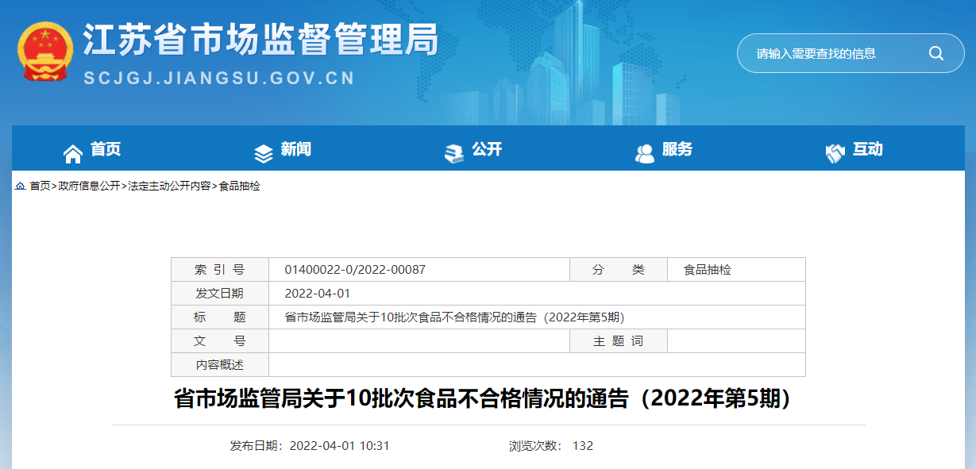Click the bold article headline about 10批次食品
Screen dimensions: 976x469
tap(484, 398)
